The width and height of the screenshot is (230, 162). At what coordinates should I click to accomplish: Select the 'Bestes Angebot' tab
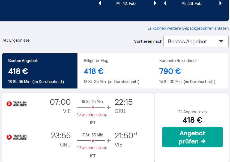pos(40,71)
